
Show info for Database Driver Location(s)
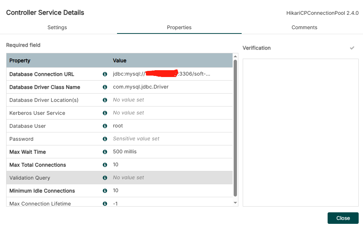pos(105,100)
